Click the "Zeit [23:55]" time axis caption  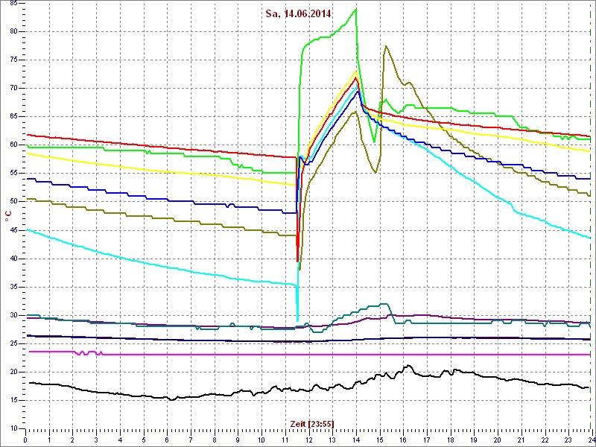coord(312,423)
